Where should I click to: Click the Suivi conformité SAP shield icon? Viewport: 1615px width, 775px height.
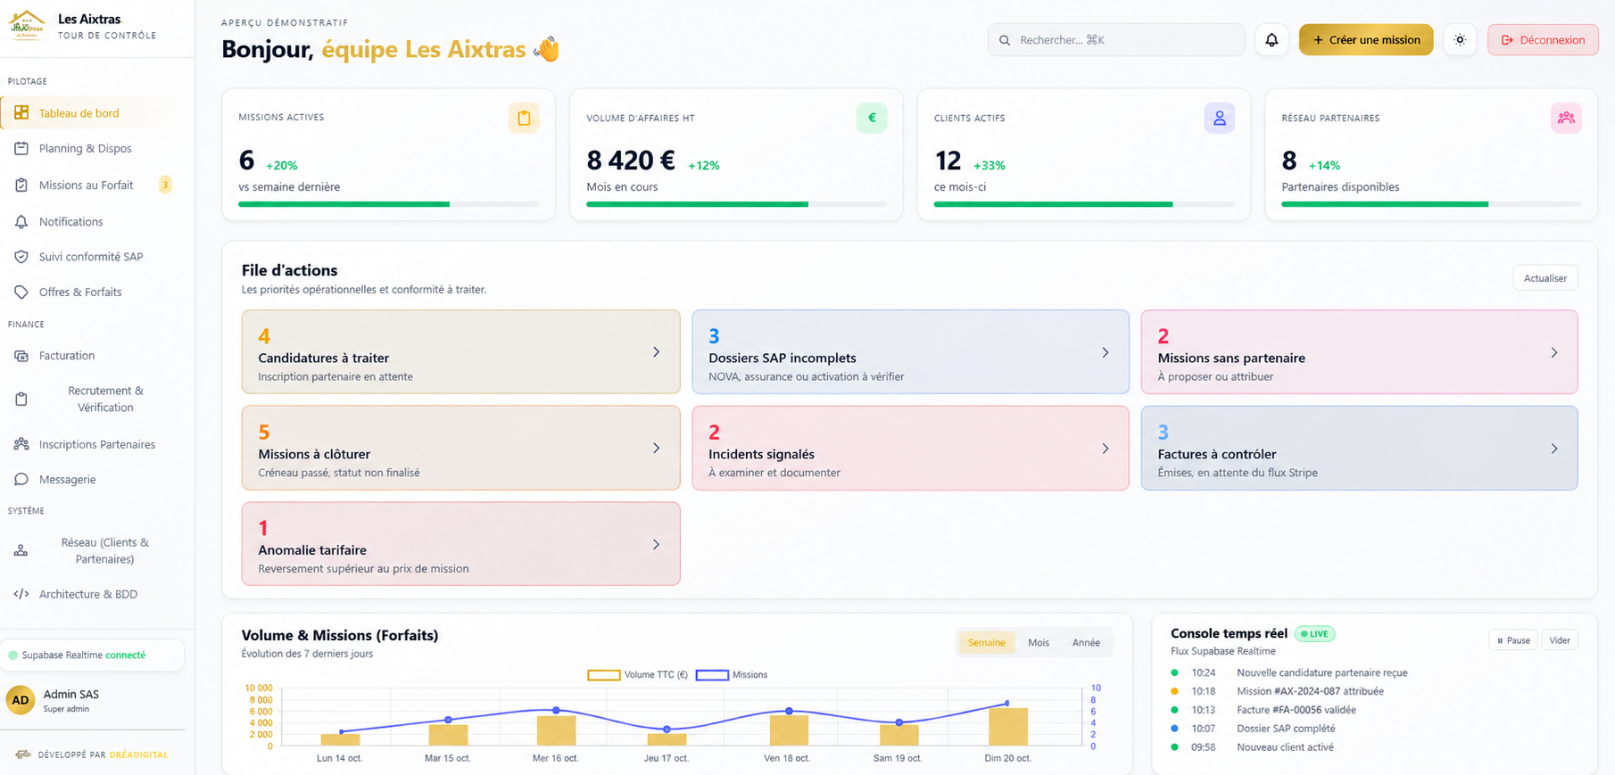click(x=21, y=257)
